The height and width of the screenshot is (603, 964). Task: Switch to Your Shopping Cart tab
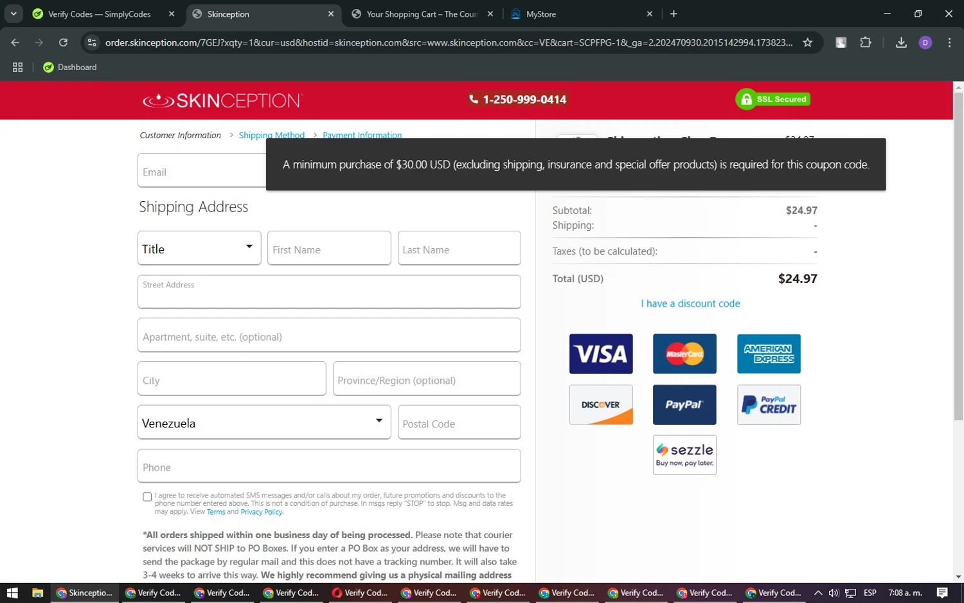(422, 14)
